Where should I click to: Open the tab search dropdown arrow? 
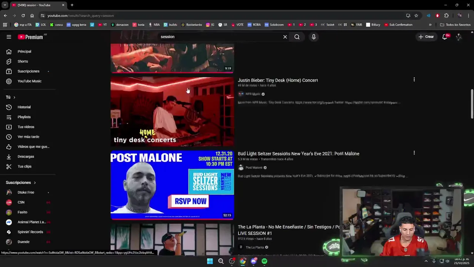point(4,5)
